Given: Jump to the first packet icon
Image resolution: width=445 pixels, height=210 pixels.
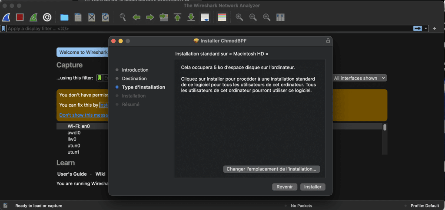Looking at the screenshot, I should pyautogui.click(x=178, y=17).
